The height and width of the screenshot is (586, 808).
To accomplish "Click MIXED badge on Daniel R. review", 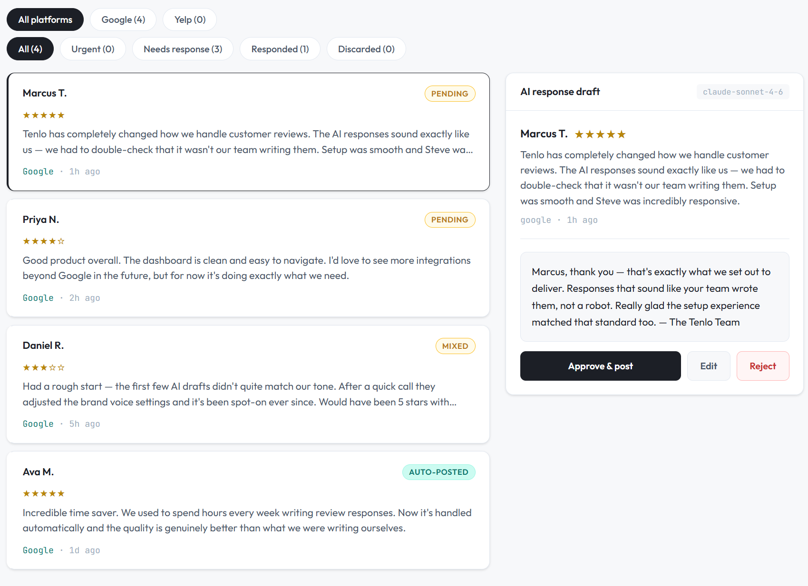I will (x=455, y=346).
